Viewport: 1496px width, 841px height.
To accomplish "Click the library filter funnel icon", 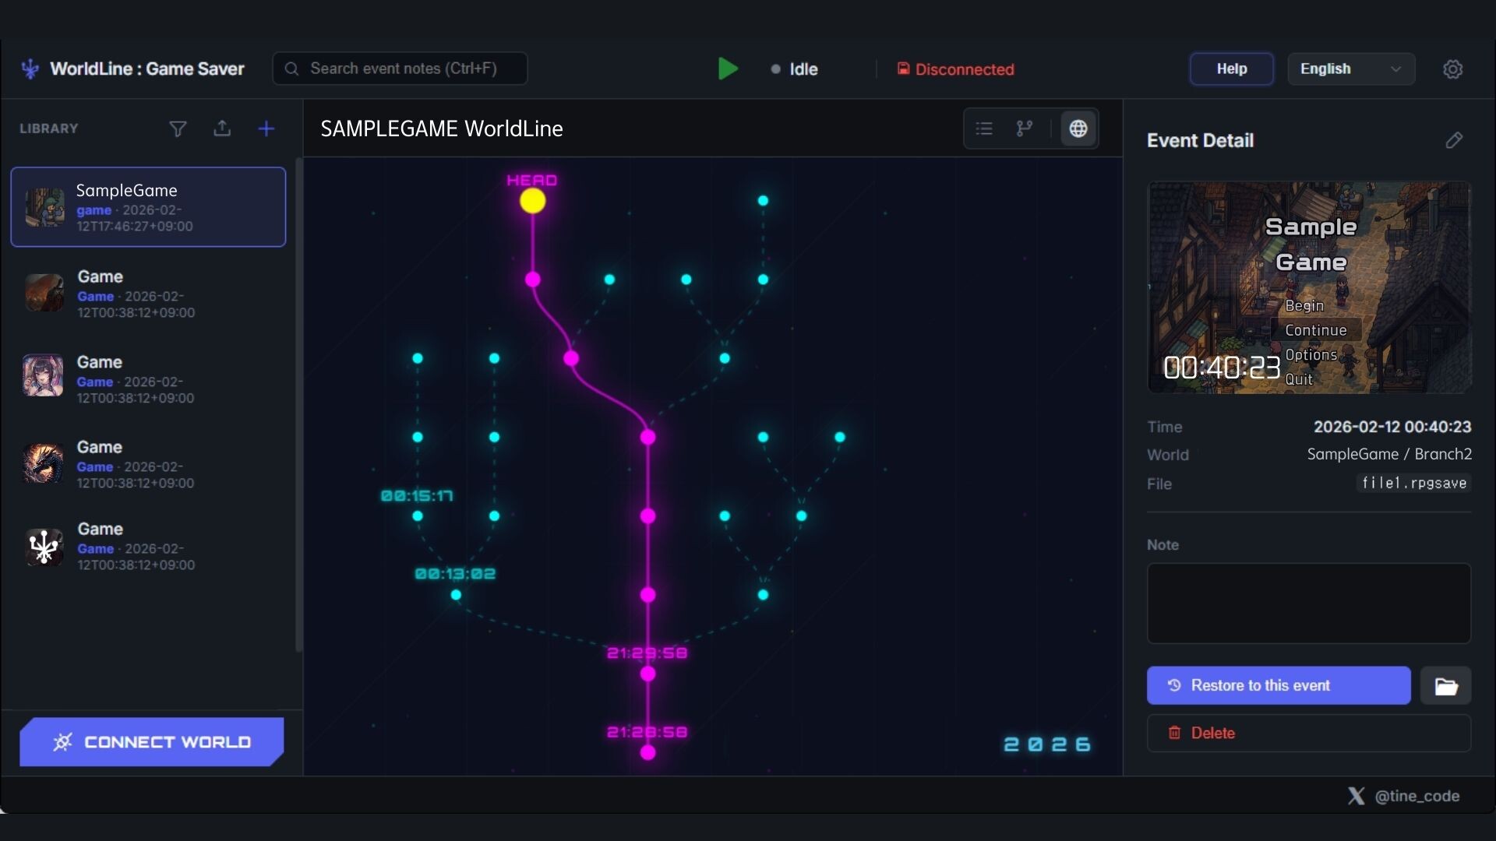I will tap(178, 128).
